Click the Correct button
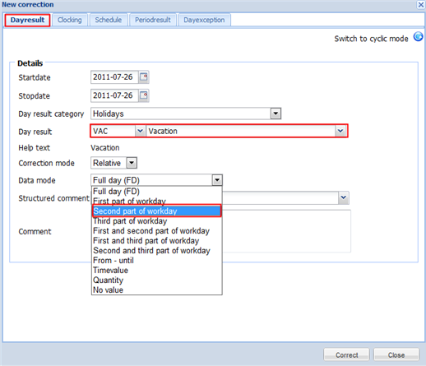The height and width of the screenshot is (366, 426). 346,354
